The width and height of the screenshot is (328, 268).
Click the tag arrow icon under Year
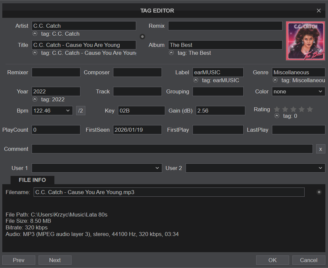coord(35,99)
